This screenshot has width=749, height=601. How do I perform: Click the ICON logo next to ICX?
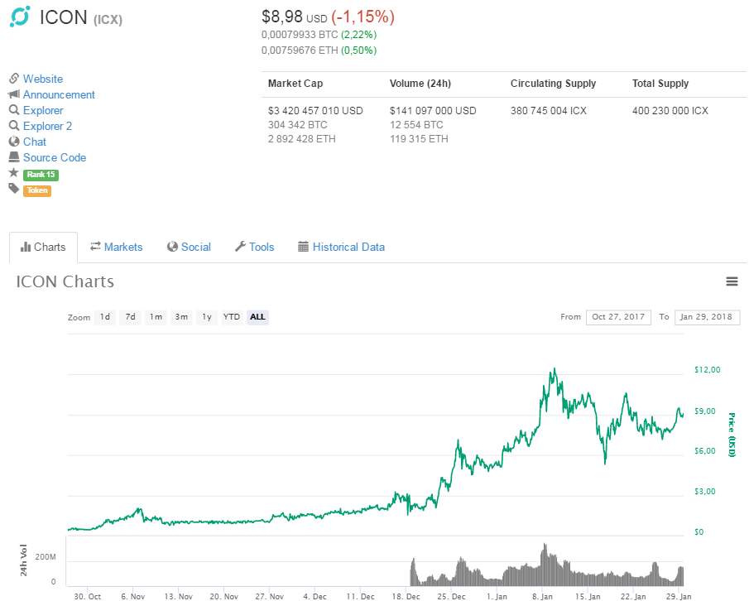(x=20, y=18)
